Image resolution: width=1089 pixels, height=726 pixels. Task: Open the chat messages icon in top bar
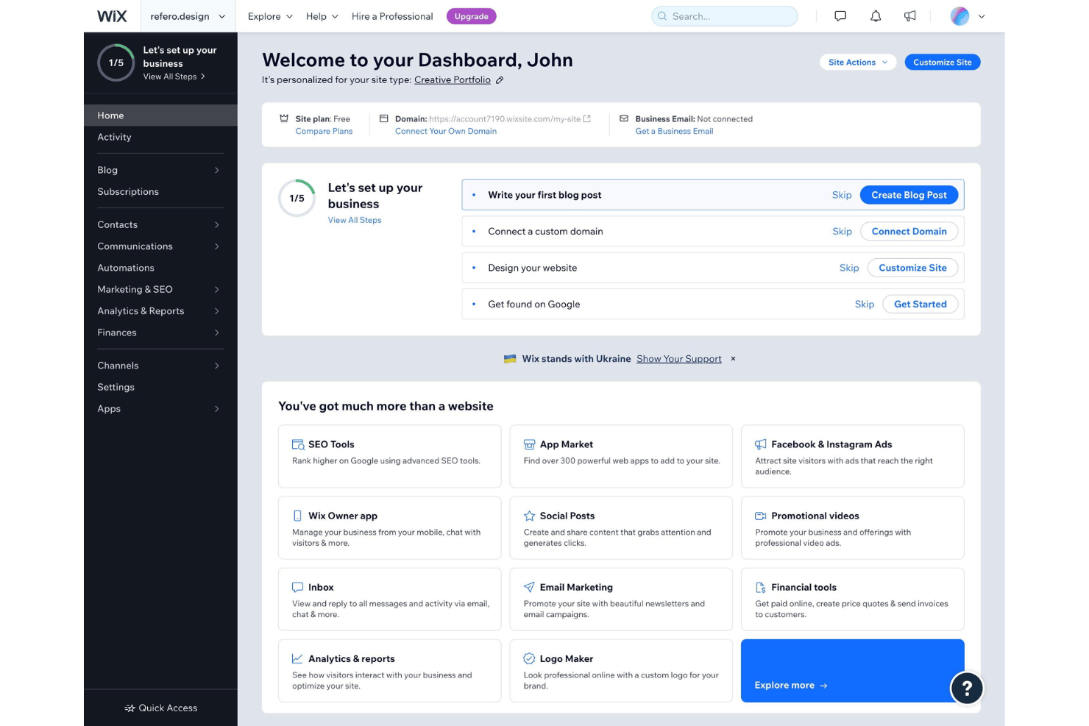840,16
